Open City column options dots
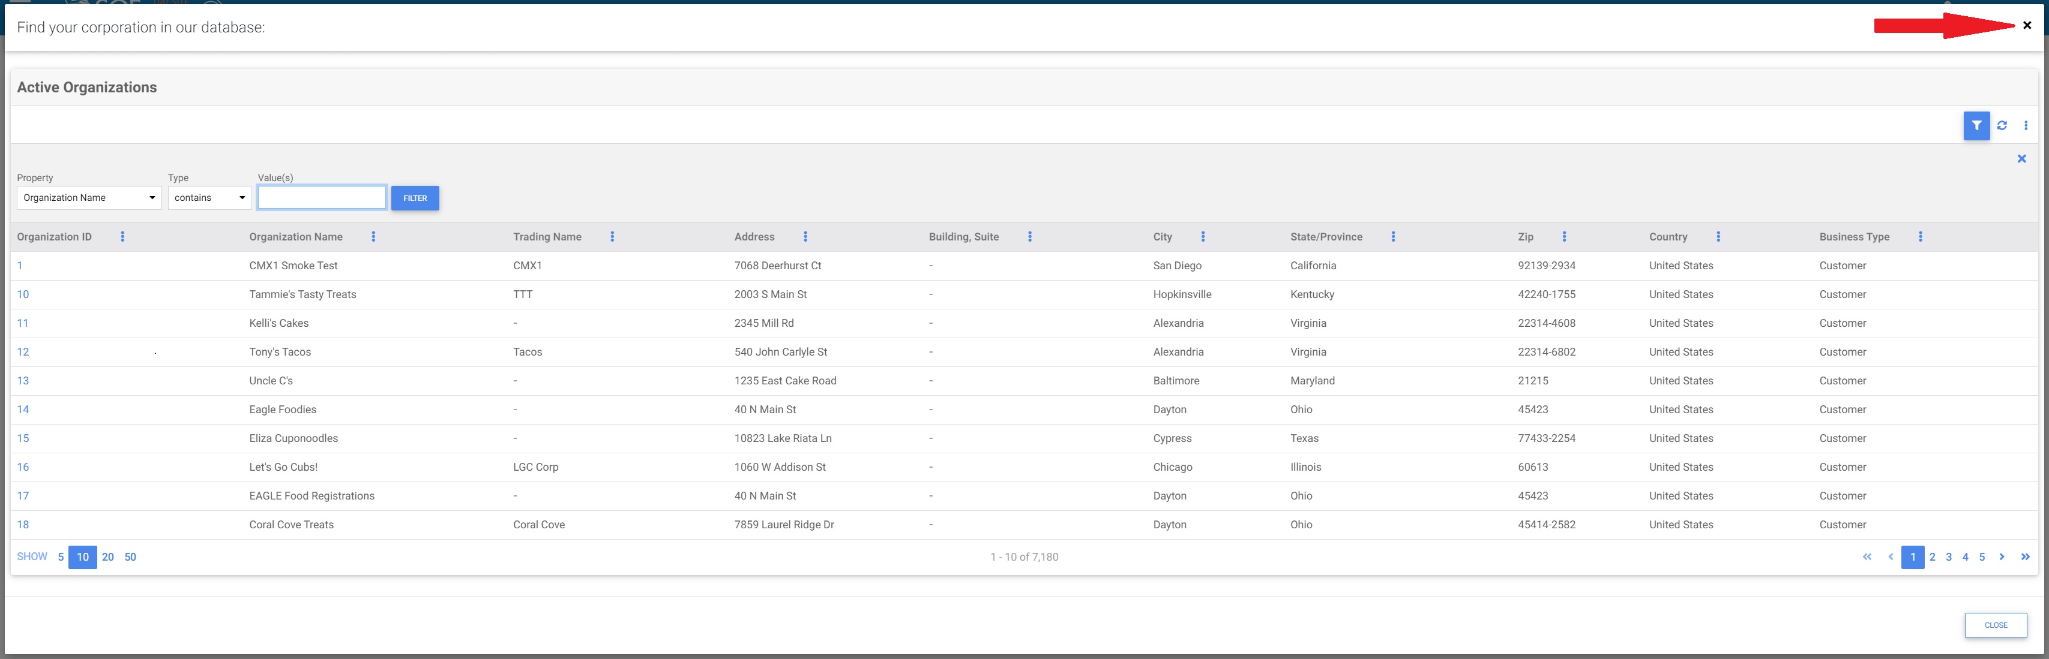 (x=1203, y=237)
